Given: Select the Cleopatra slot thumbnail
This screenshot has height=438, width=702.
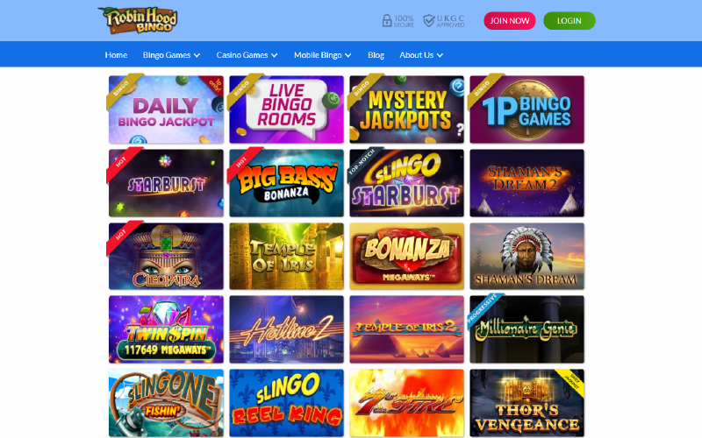Looking at the screenshot, I should click(166, 256).
